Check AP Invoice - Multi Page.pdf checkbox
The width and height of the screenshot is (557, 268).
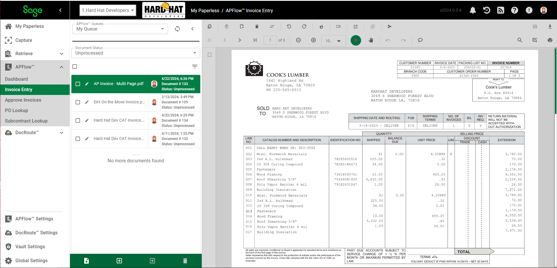click(x=78, y=84)
